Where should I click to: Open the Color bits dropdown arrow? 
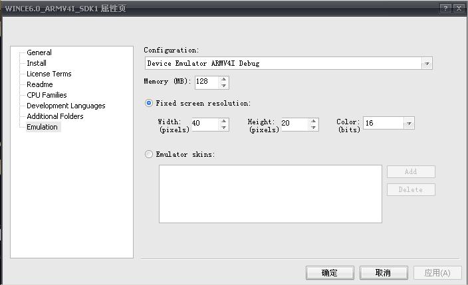(x=409, y=123)
